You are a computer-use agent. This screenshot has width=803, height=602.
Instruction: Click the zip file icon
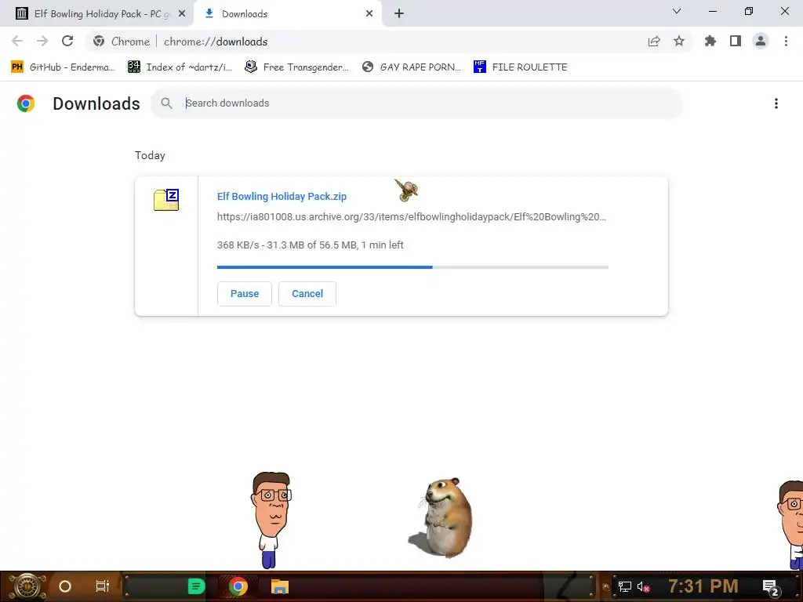[x=166, y=200]
